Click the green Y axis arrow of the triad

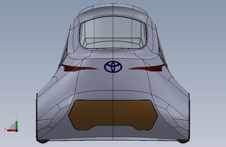17,125
